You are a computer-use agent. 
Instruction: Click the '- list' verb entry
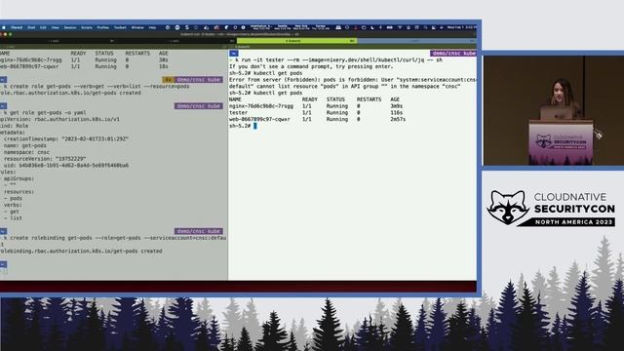pos(13,218)
